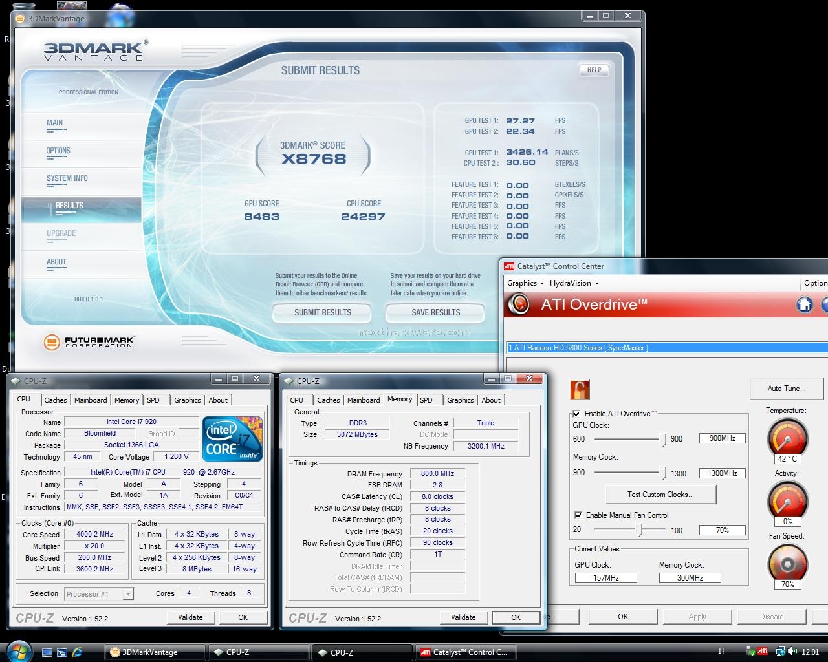The height and width of the screenshot is (662, 828).
Task: Click SUBMIT RESULTS button
Action: click(322, 312)
